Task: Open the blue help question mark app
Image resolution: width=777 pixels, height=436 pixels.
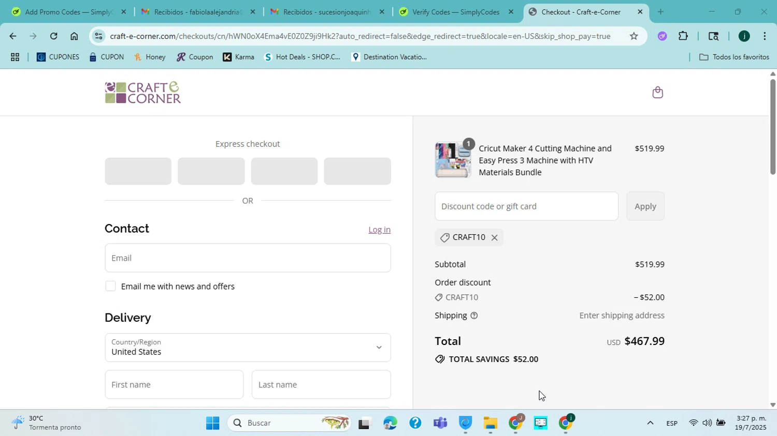Action: pos(415,423)
